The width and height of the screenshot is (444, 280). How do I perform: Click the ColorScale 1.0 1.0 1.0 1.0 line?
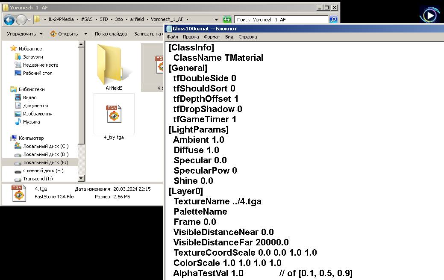pyautogui.click(x=227, y=263)
